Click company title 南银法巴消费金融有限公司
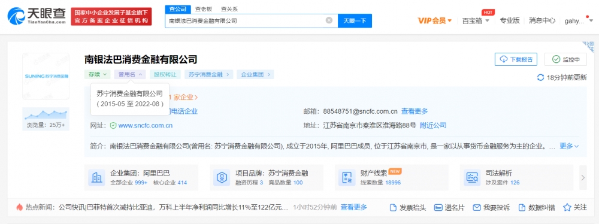The height and width of the screenshot is (224, 599). coord(141,59)
